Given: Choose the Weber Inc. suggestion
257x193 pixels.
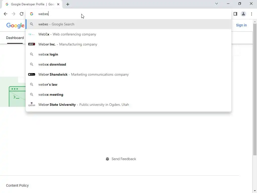Looking at the screenshot, I should (x=128, y=44).
